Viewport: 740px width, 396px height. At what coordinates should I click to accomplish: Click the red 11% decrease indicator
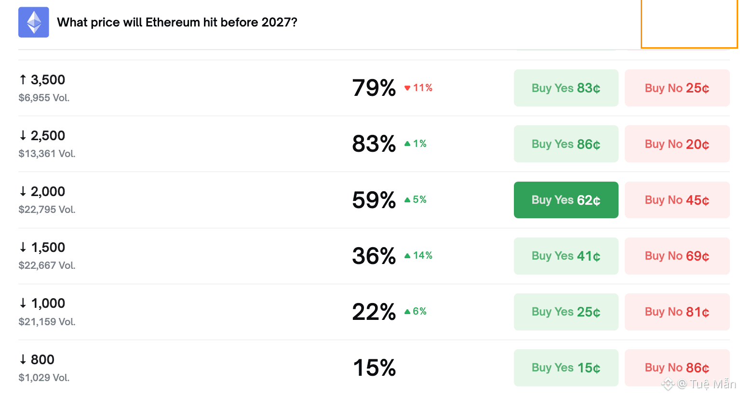(x=418, y=88)
